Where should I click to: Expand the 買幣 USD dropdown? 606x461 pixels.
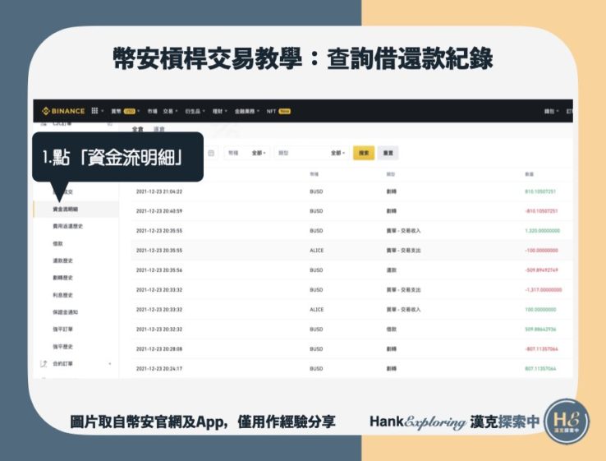[125, 112]
